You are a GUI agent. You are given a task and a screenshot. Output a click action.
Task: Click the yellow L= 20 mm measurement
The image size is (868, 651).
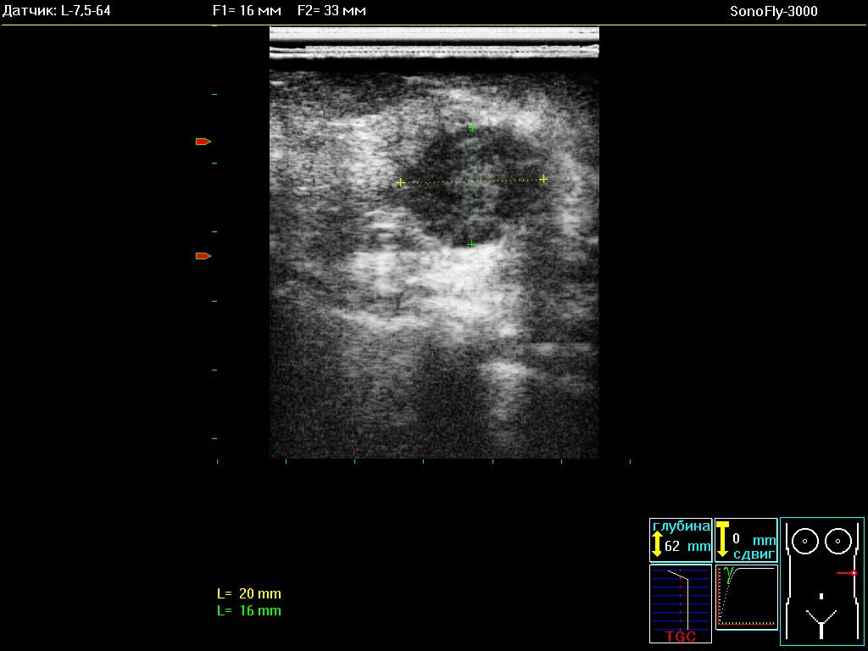coord(248,593)
